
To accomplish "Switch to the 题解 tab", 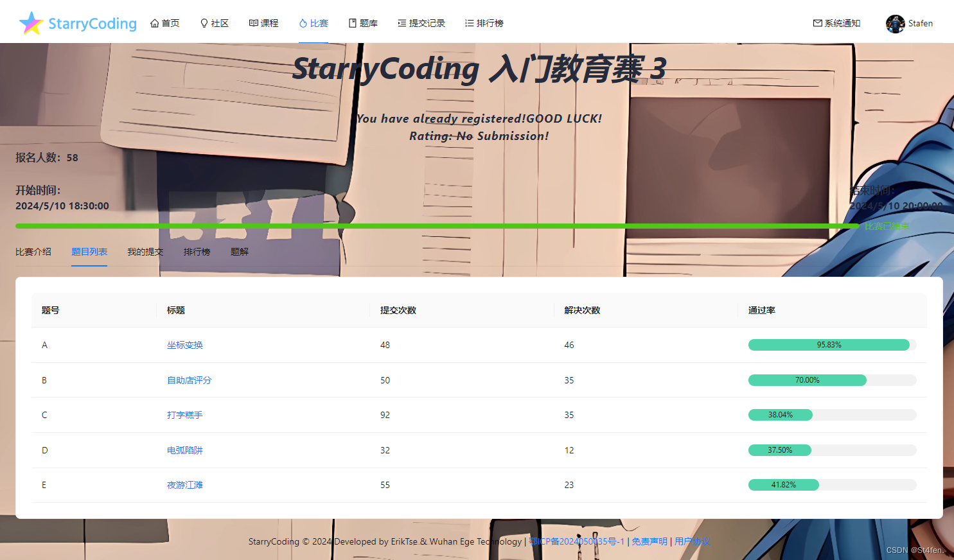I will [240, 252].
